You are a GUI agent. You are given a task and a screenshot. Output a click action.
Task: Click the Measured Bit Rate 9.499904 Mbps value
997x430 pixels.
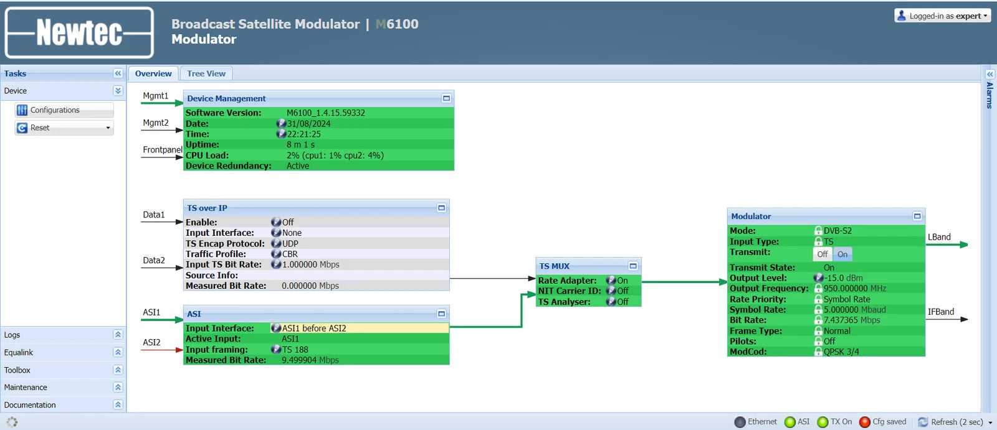pyautogui.click(x=310, y=360)
